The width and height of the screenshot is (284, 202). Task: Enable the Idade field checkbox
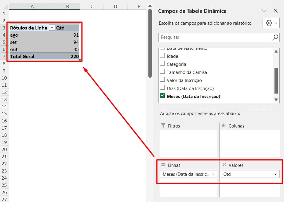pyautogui.click(x=162, y=56)
